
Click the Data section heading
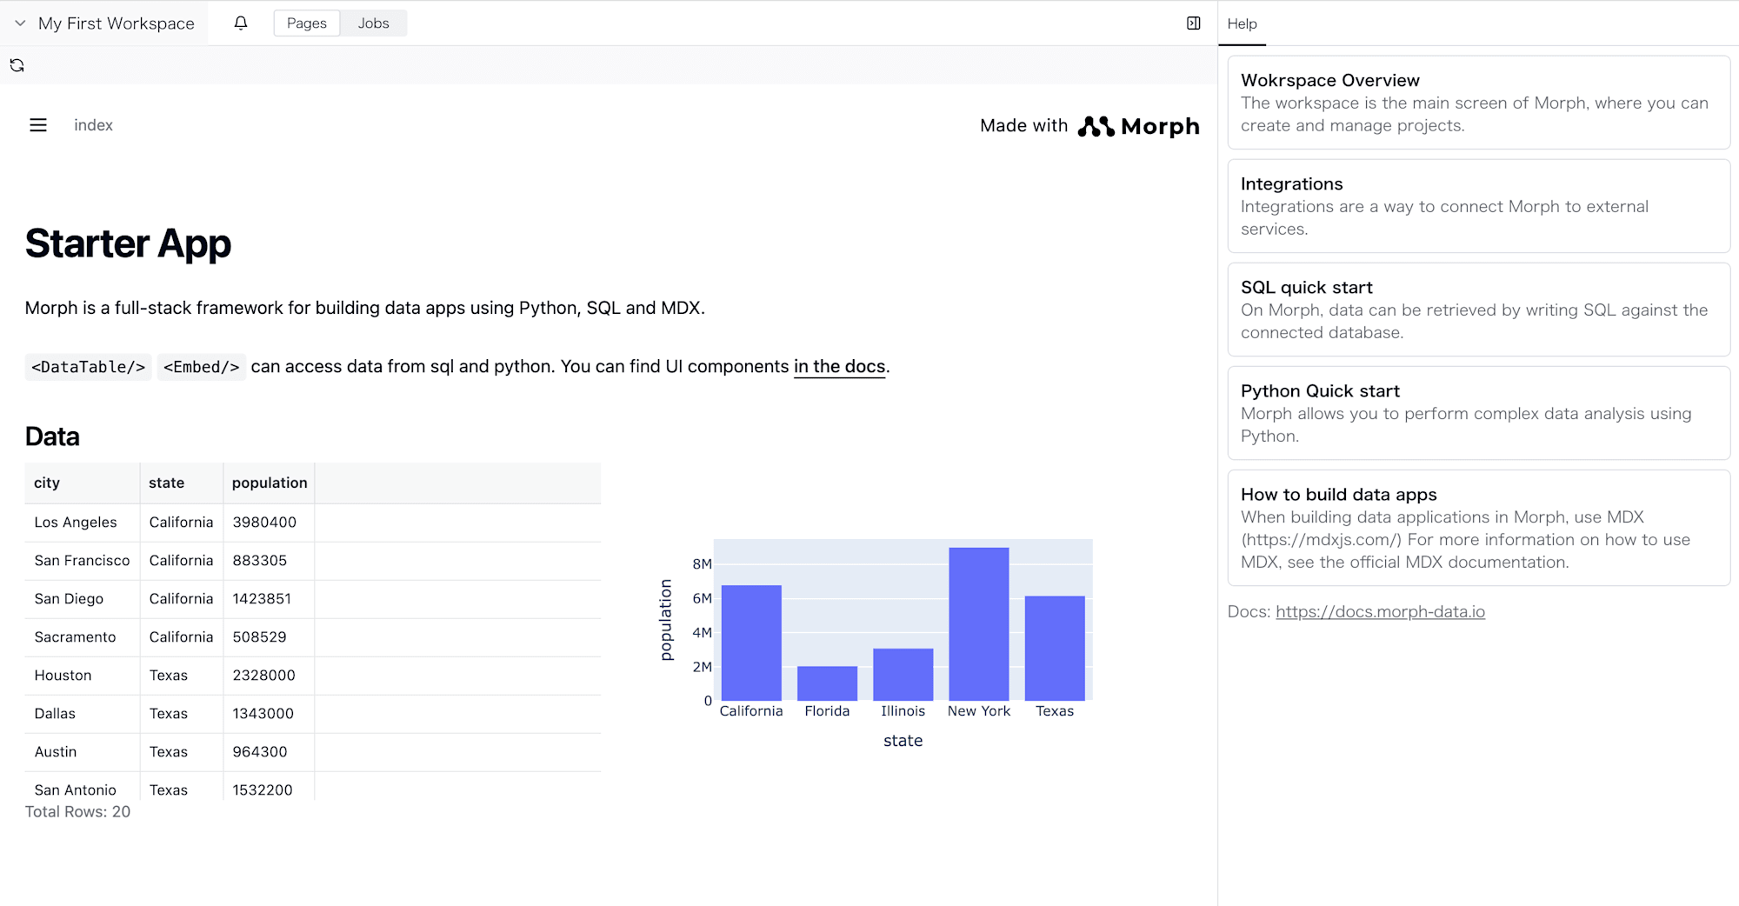click(x=52, y=436)
